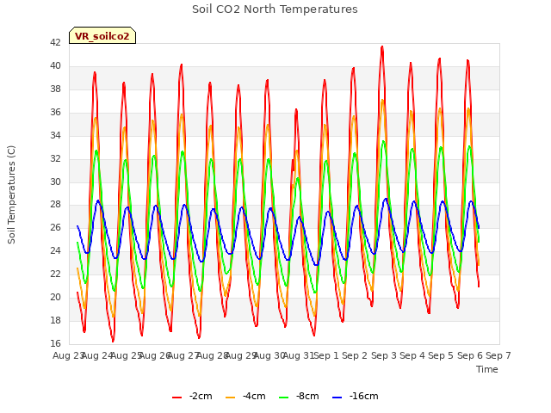Click the Sep 3 x-axis label
Image resolution: width=551 pixels, height=413 pixels.
click(x=384, y=355)
